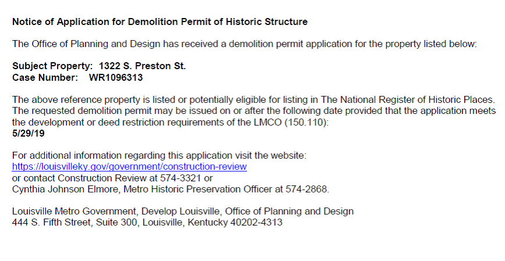
Task: Open the louisvilleky.gov construction-review link
Action: pos(130,167)
